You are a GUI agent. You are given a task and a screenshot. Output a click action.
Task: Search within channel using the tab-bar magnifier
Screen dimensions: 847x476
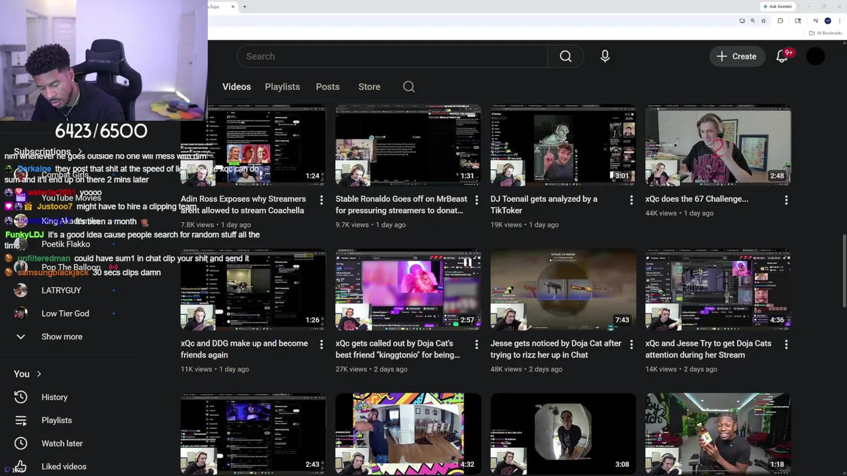pyautogui.click(x=408, y=87)
